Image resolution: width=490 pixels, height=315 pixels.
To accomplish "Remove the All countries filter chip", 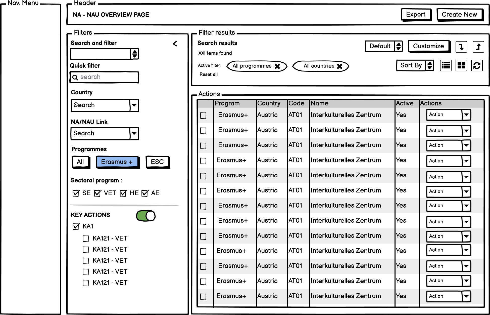I will click(340, 66).
